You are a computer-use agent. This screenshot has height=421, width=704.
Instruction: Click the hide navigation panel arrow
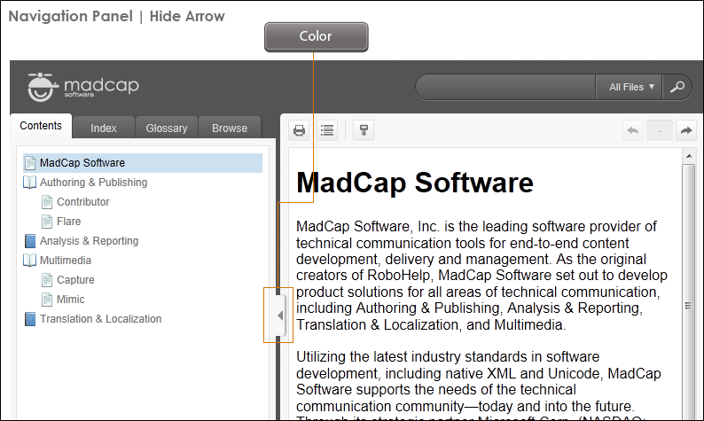point(280,316)
